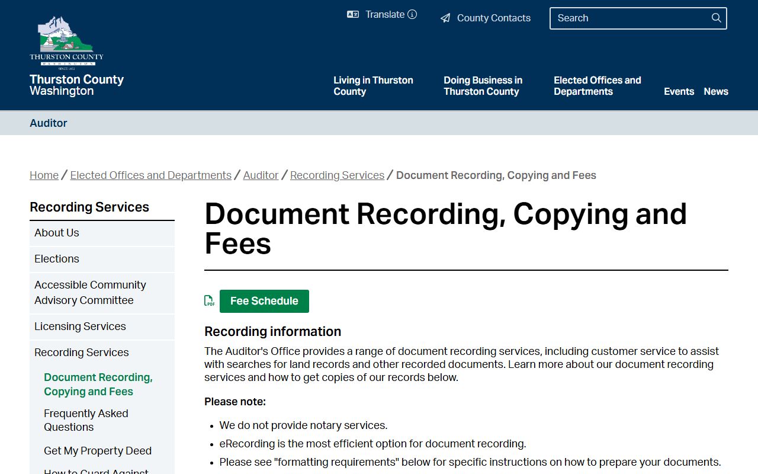Click 'We do not provide notary services.' bullet
This screenshot has width=758, height=474.
pos(303,425)
